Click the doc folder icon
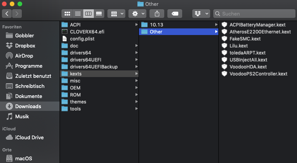The width and height of the screenshot is (297, 163). click(65, 46)
